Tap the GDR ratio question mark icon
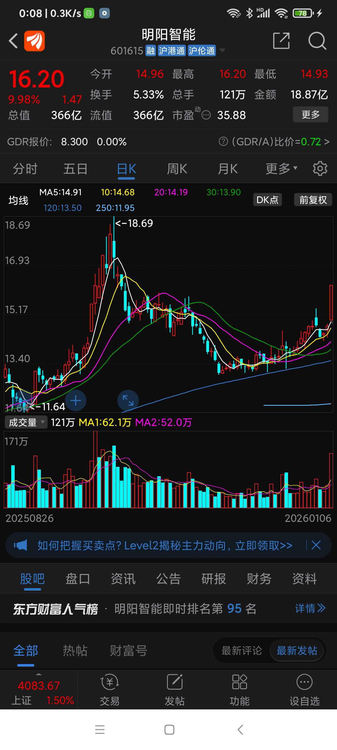337x750 pixels. (x=223, y=142)
